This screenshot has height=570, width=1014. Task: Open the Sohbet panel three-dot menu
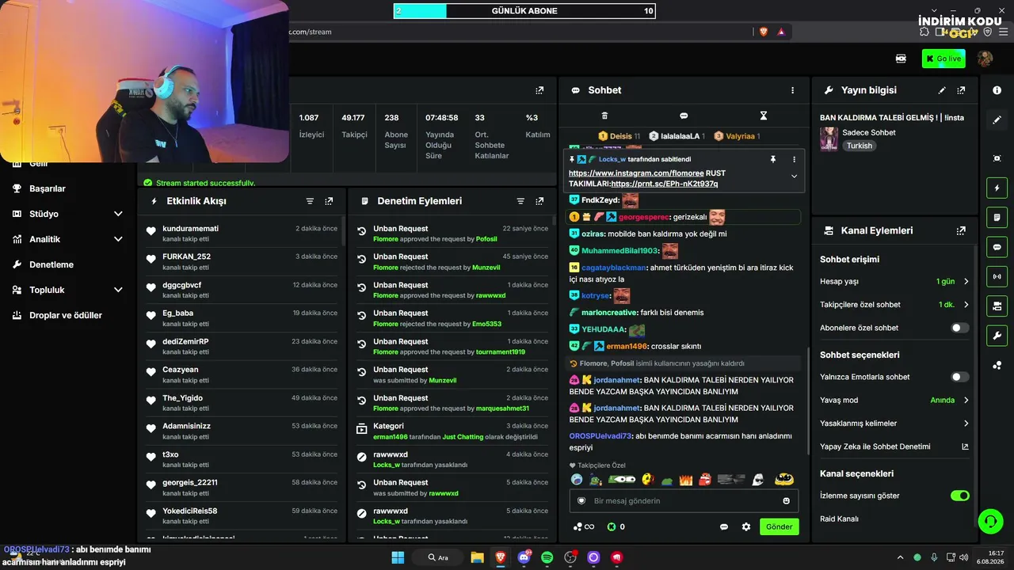[792, 90]
